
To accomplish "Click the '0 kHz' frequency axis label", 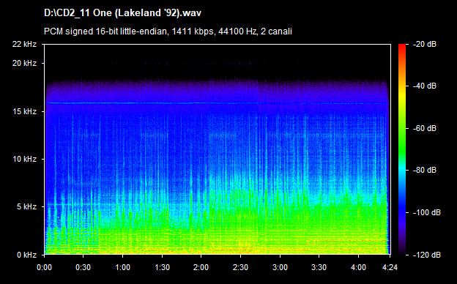I will click(26, 255).
